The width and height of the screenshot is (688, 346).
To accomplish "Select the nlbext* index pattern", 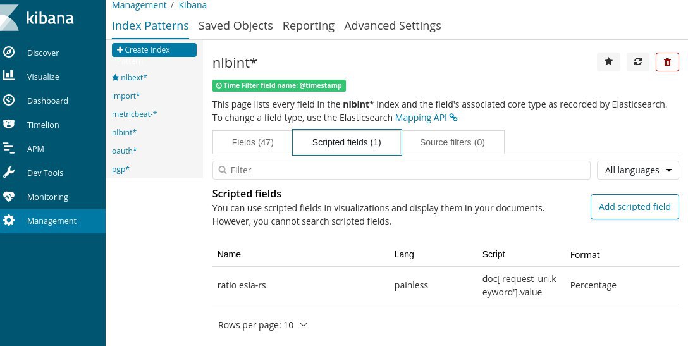I will 134,77.
